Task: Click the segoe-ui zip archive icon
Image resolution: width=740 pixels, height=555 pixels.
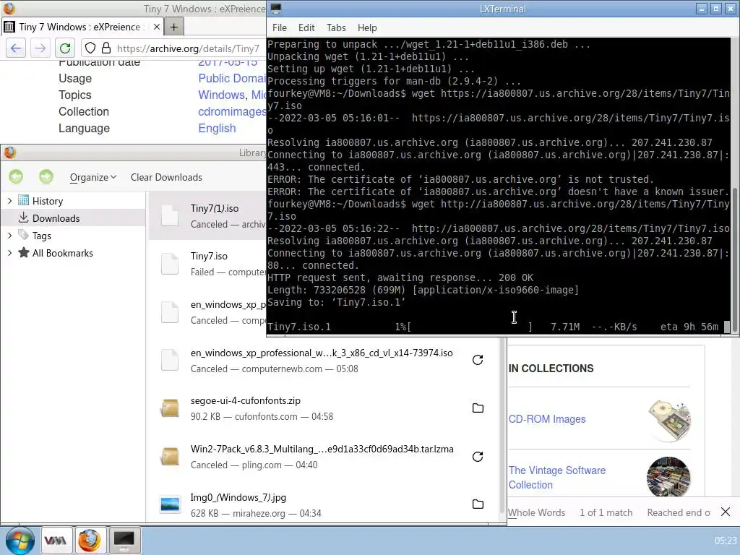Action: (170, 408)
